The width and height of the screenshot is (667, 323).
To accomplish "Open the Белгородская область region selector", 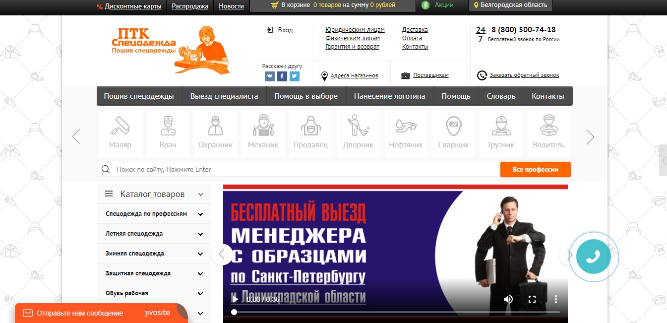I will click(510, 5).
